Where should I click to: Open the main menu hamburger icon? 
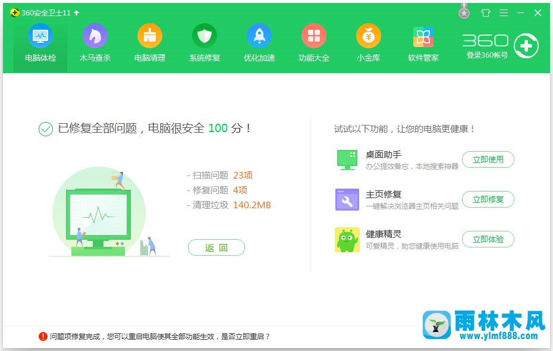(504, 13)
